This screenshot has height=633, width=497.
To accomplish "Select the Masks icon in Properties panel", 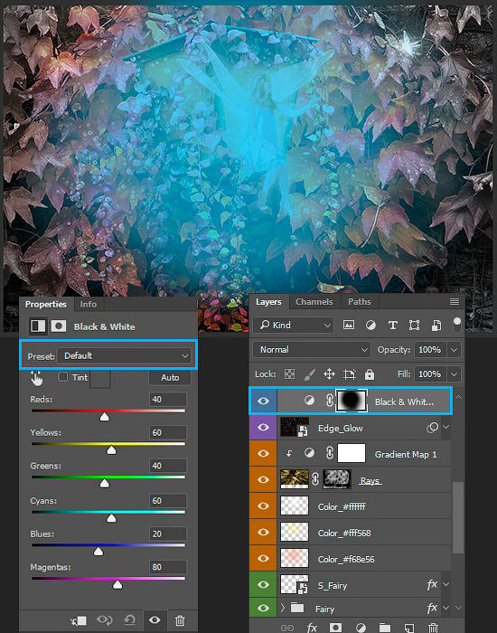I will pos(59,326).
